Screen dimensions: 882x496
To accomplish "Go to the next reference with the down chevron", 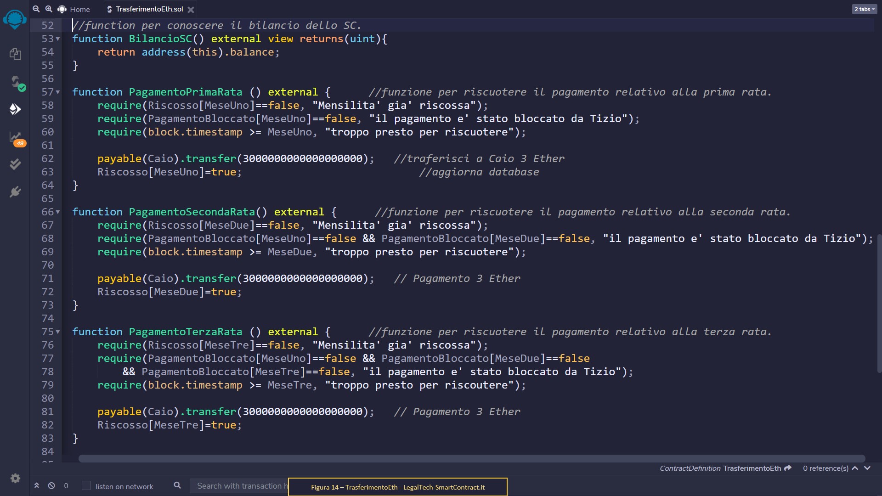I will 867,468.
